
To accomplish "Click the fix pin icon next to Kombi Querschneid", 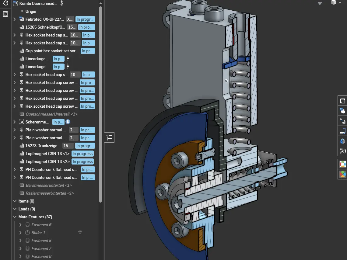I will 62,3.
